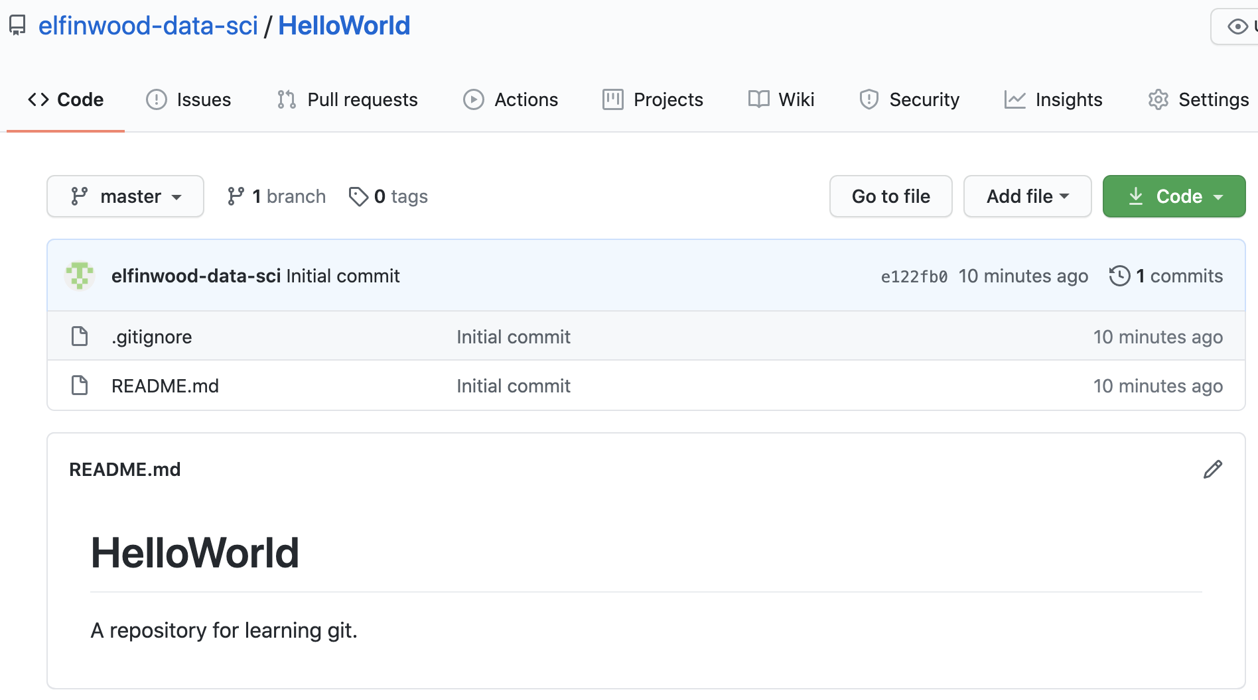Open the .gitignore file name link
Image resolution: width=1258 pixels, height=700 pixels.
tap(152, 337)
